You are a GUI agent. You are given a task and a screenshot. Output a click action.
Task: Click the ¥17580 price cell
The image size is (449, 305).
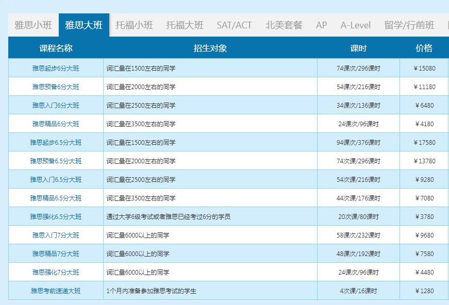pyautogui.click(x=424, y=143)
